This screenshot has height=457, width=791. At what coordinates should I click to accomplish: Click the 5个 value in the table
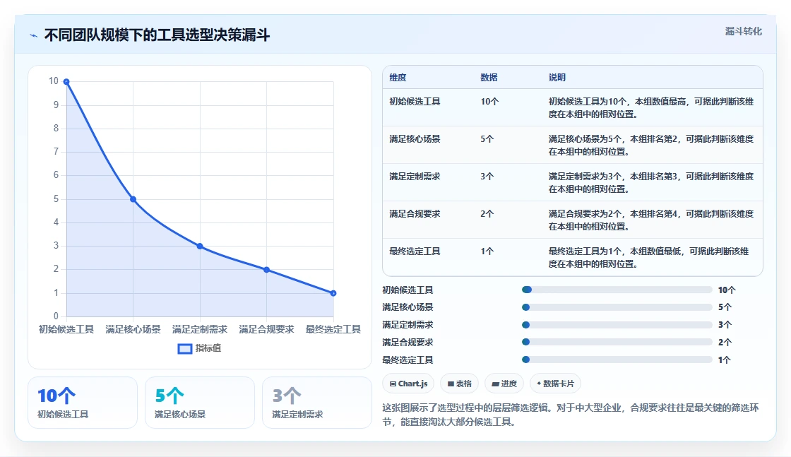point(487,138)
